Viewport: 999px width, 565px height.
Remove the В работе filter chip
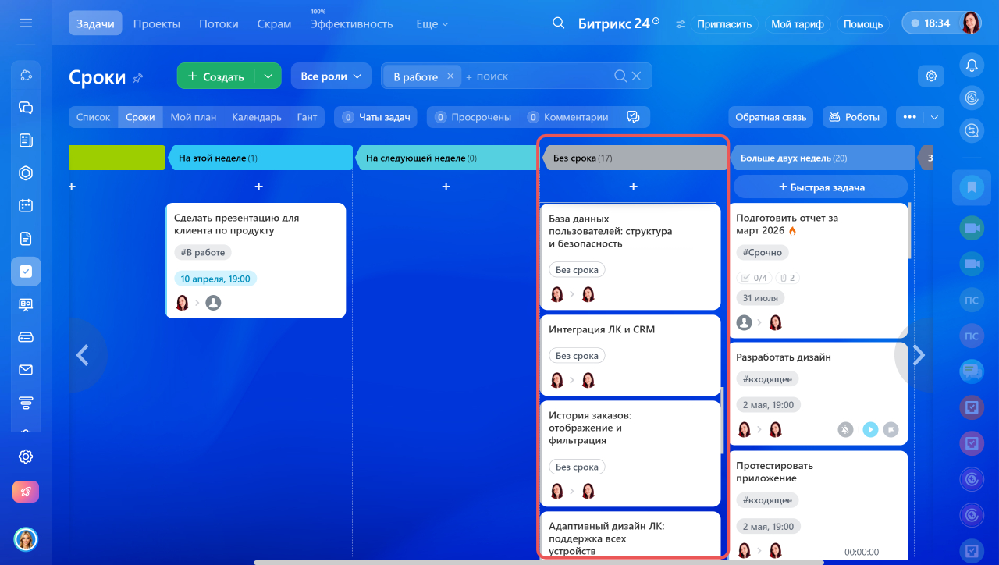point(450,76)
